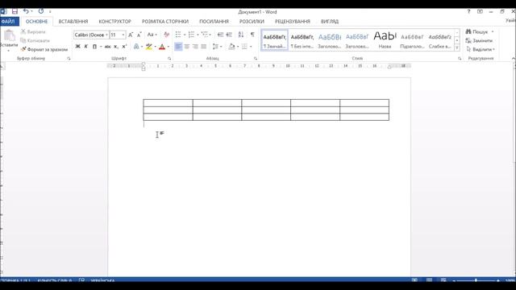Click Copy (Копіювати) in the clipboard group

35,41
